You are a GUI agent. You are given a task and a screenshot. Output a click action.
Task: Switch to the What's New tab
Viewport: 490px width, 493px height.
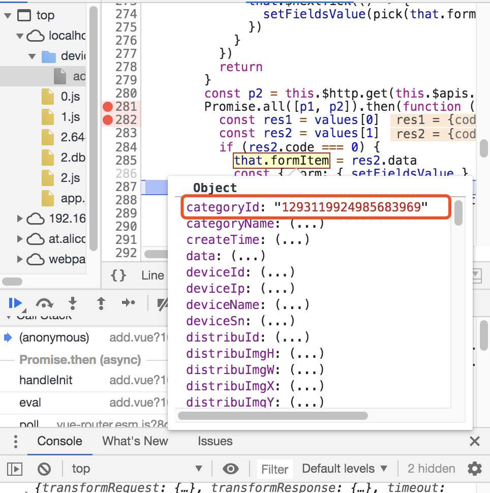(134, 441)
